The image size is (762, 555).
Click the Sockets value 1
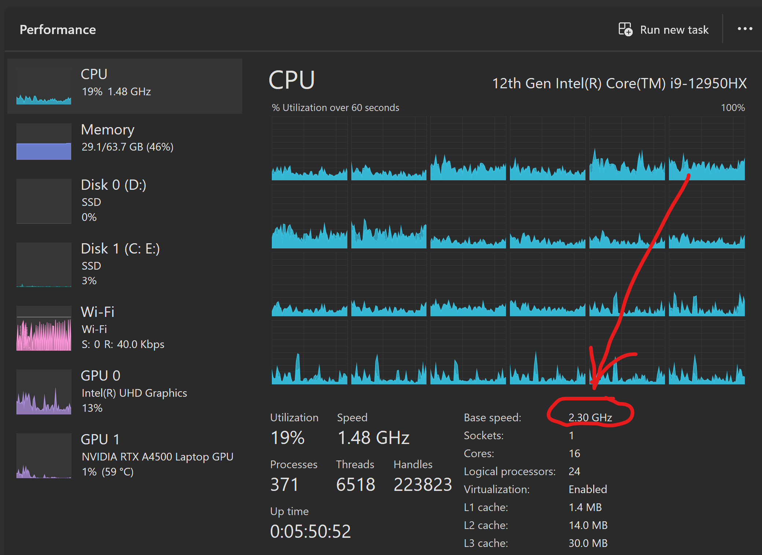(571, 436)
